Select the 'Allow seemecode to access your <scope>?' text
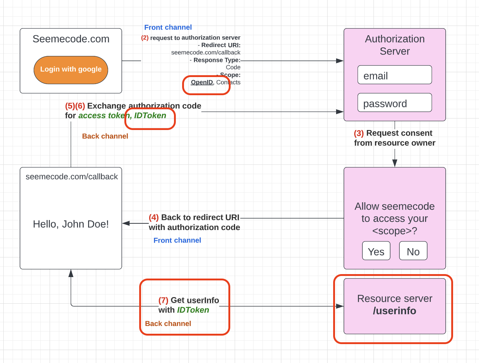This screenshot has width=479, height=363. [395, 219]
